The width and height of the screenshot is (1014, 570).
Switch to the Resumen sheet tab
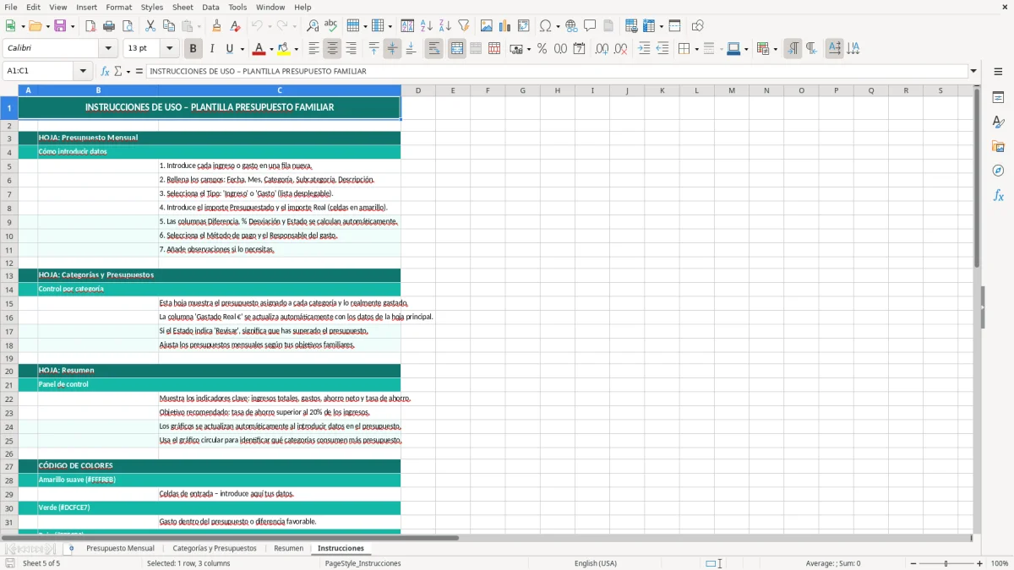coord(288,548)
